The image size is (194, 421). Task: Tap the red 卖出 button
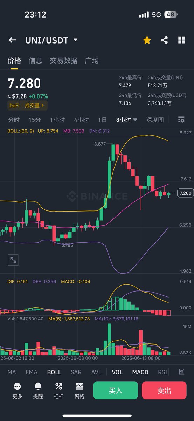(164, 390)
